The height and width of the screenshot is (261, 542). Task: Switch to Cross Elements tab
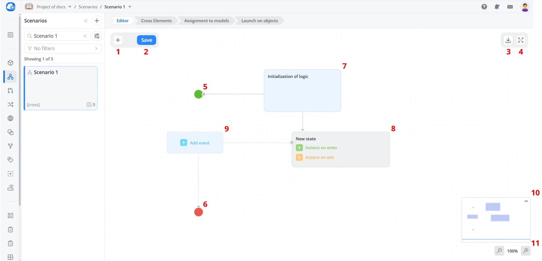(x=156, y=21)
